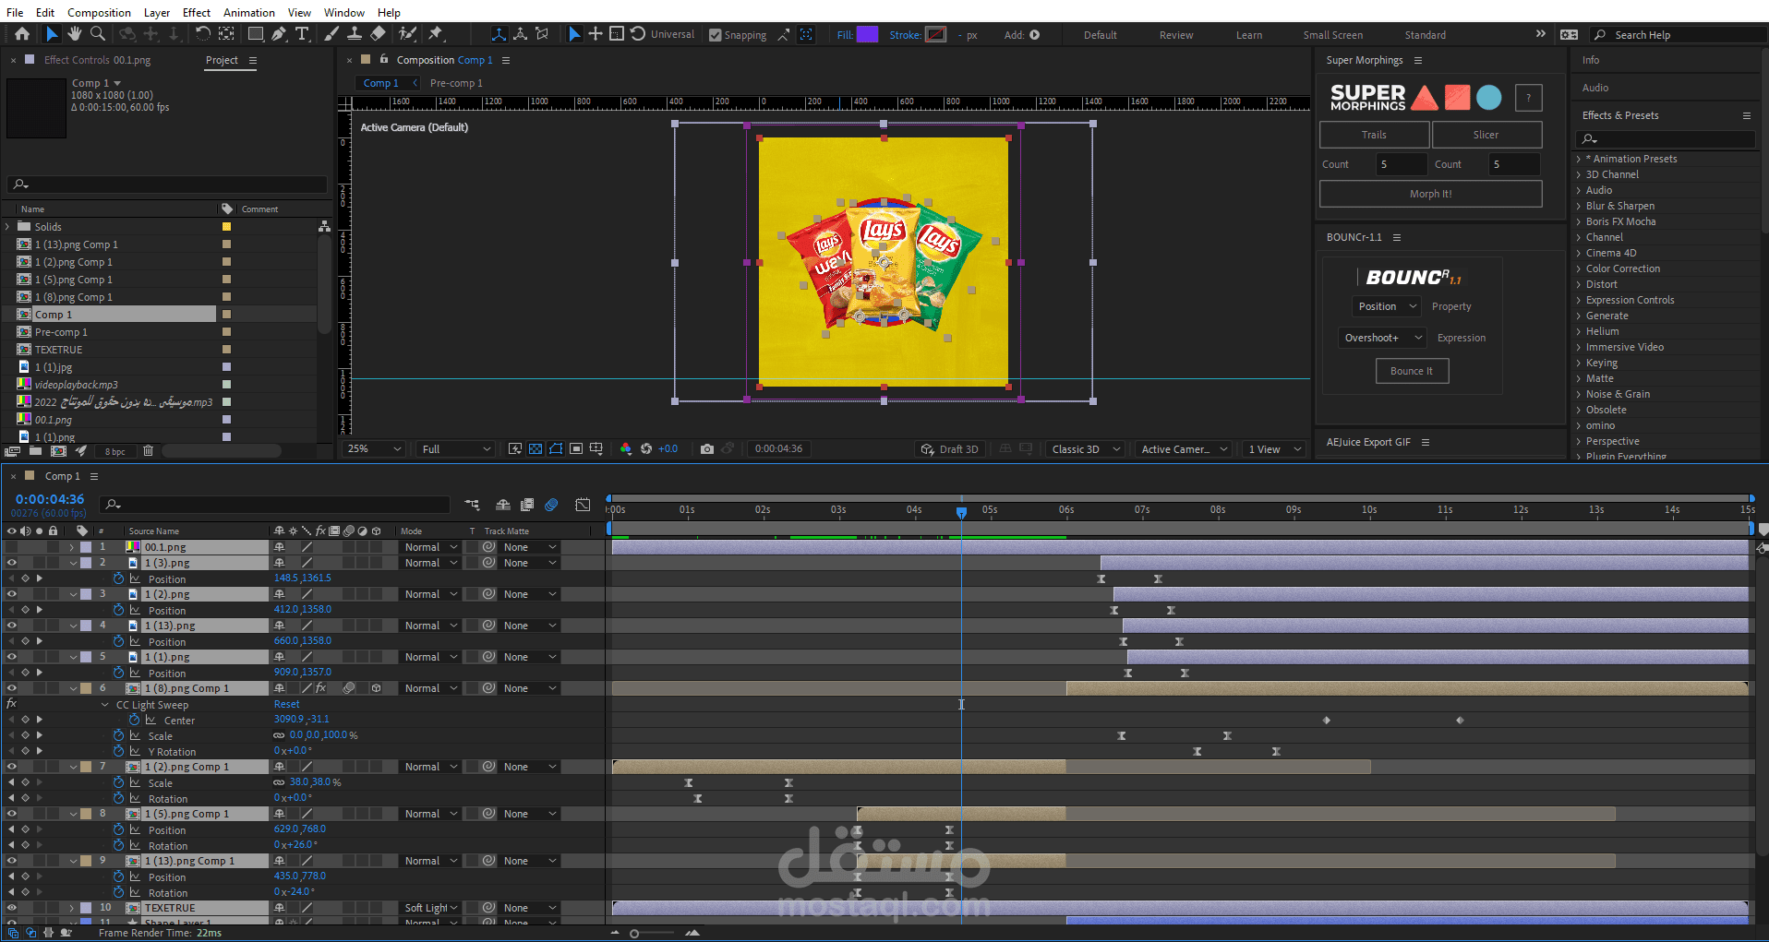Viewport: 1769px width, 942px height.
Task: Select the Eraser tool
Action: click(378, 34)
